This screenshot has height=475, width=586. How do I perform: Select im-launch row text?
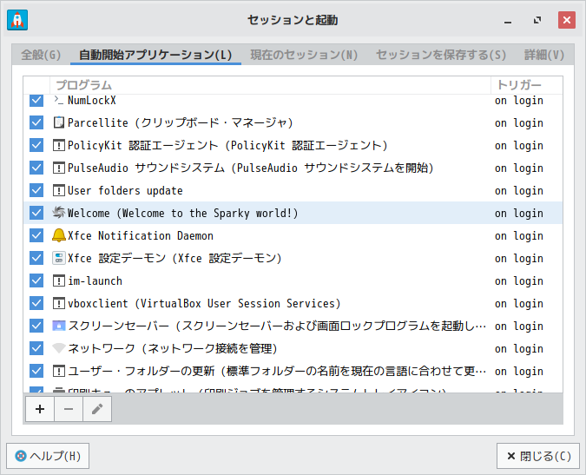pyautogui.click(x=95, y=281)
